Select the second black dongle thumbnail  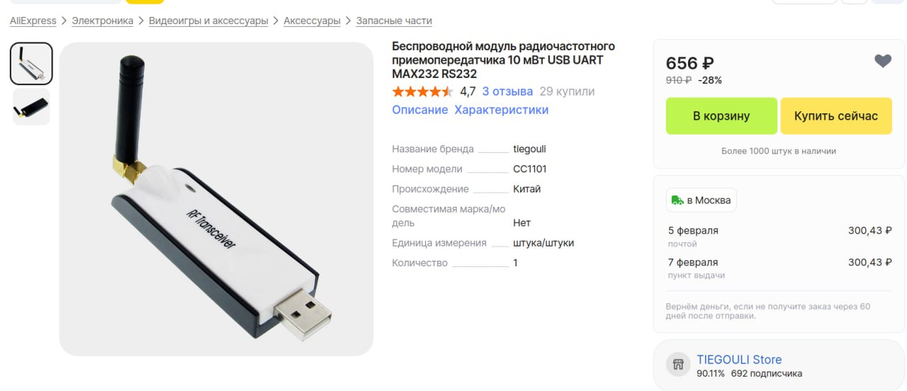click(31, 107)
